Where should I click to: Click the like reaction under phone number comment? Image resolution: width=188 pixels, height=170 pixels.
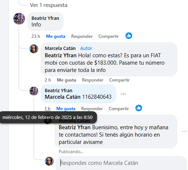pyautogui.click(x=139, y=108)
